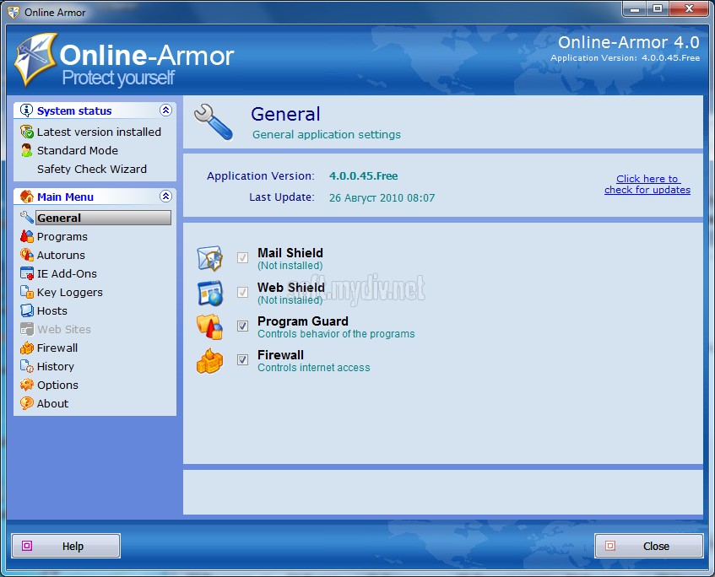Viewport: 715px width, 577px height.
Task: Click the Firewall brick wall icon
Action: coord(209,361)
